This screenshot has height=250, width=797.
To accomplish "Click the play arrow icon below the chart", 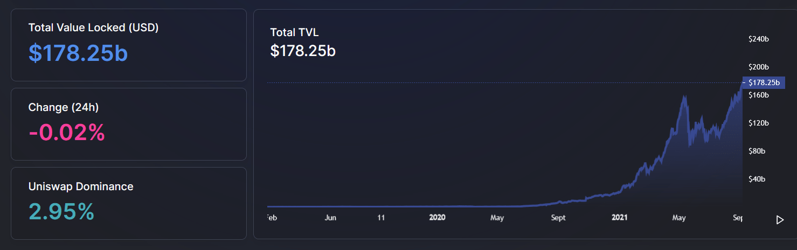I will tap(779, 220).
